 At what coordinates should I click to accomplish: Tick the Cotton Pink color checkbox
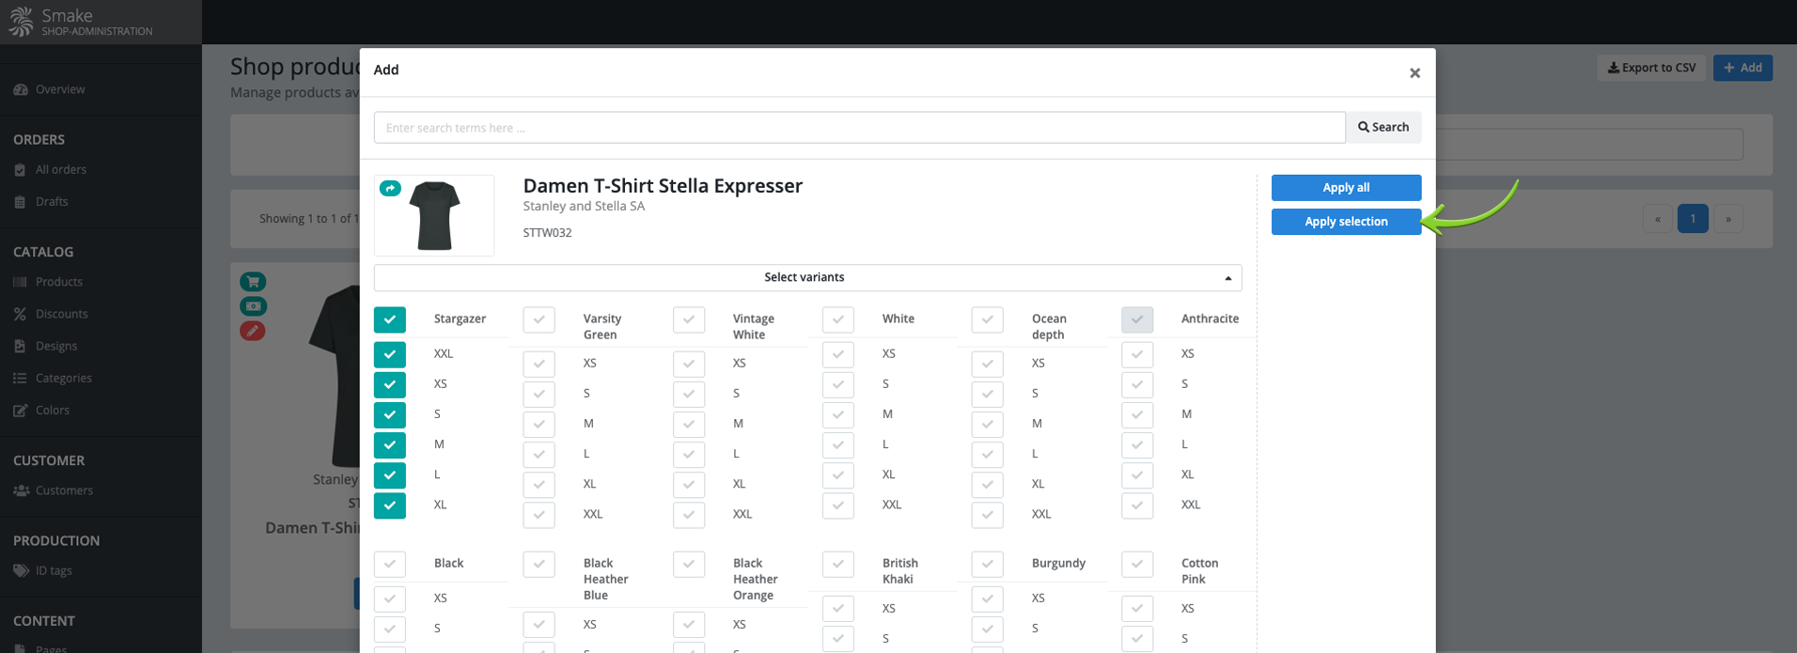click(x=1137, y=564)
